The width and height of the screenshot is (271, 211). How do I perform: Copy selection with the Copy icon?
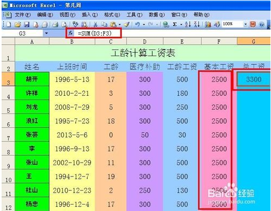click(104, 24)
